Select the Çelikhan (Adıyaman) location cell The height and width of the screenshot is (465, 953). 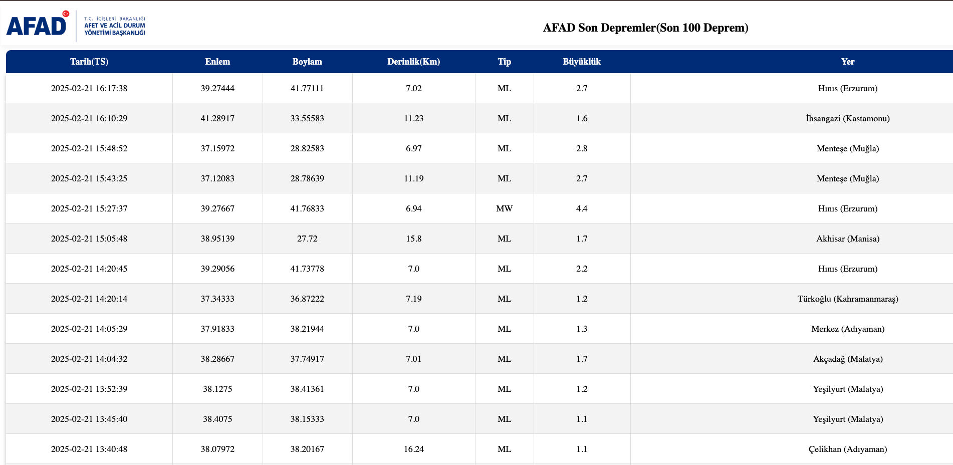847,449
